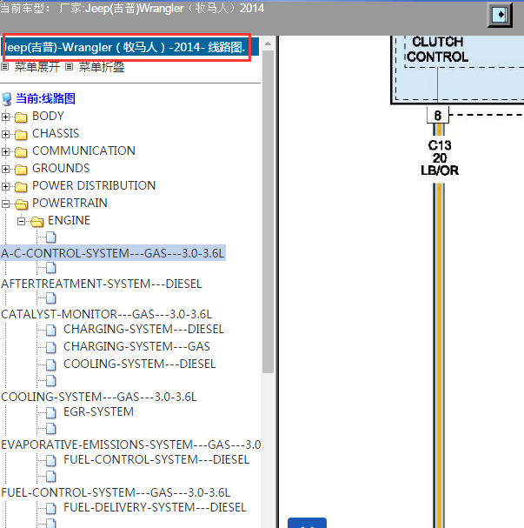Image resolution: width=524 pixels, height=528 pixels.
Task: Click document icon above FUEL-CONTROL-SYSTEM---GAS
Action: coord(50,477)
